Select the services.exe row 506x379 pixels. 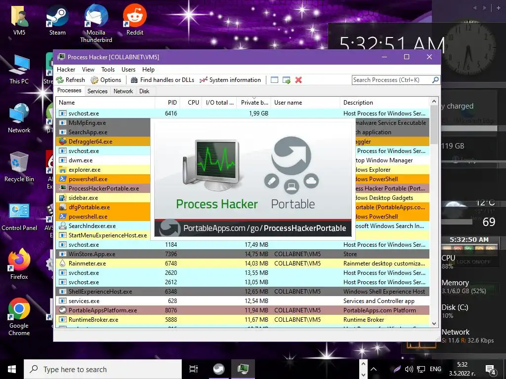[243, 301]
